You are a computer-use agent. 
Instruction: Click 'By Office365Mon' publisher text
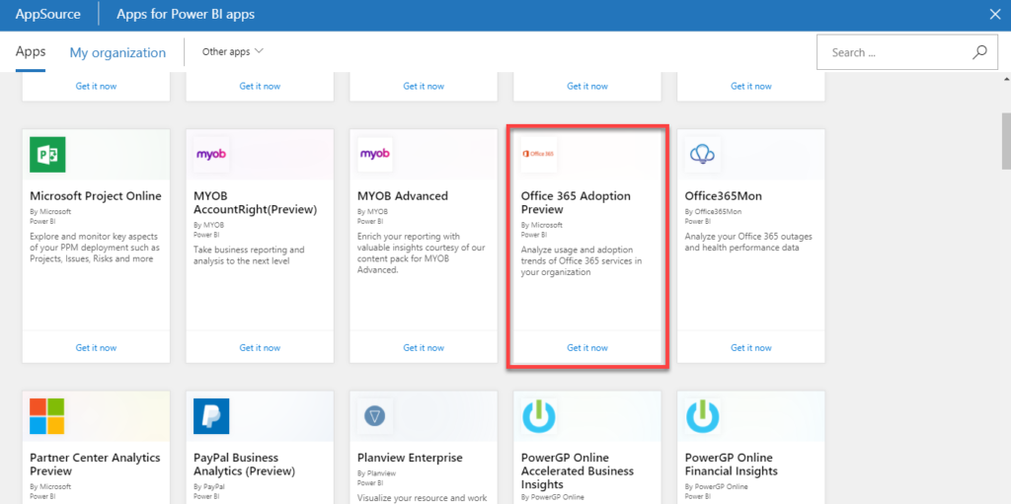[713, 211]
